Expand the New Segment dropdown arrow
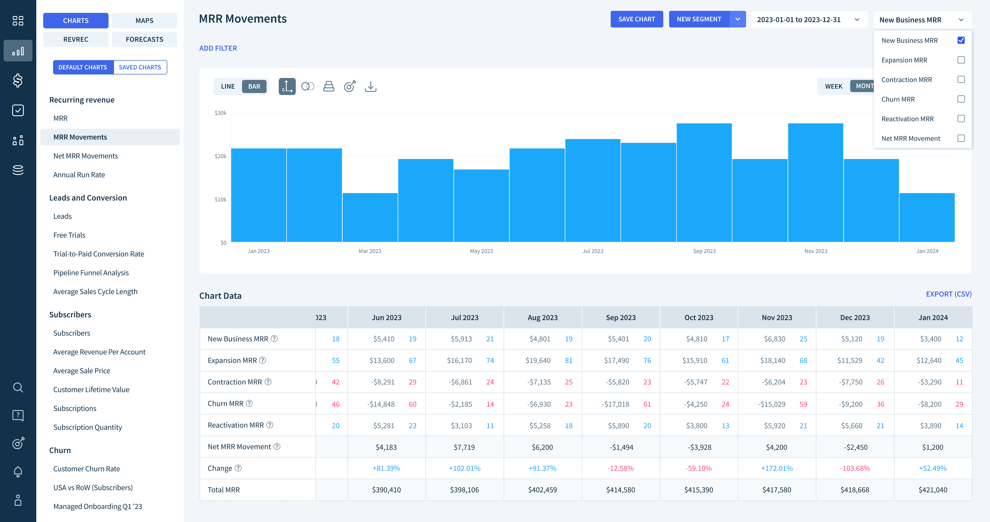Viewport: 990px width, 522px height. pos(738,19)
